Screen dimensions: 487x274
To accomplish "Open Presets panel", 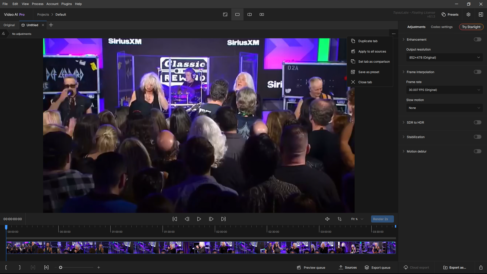I will [450, 14].
